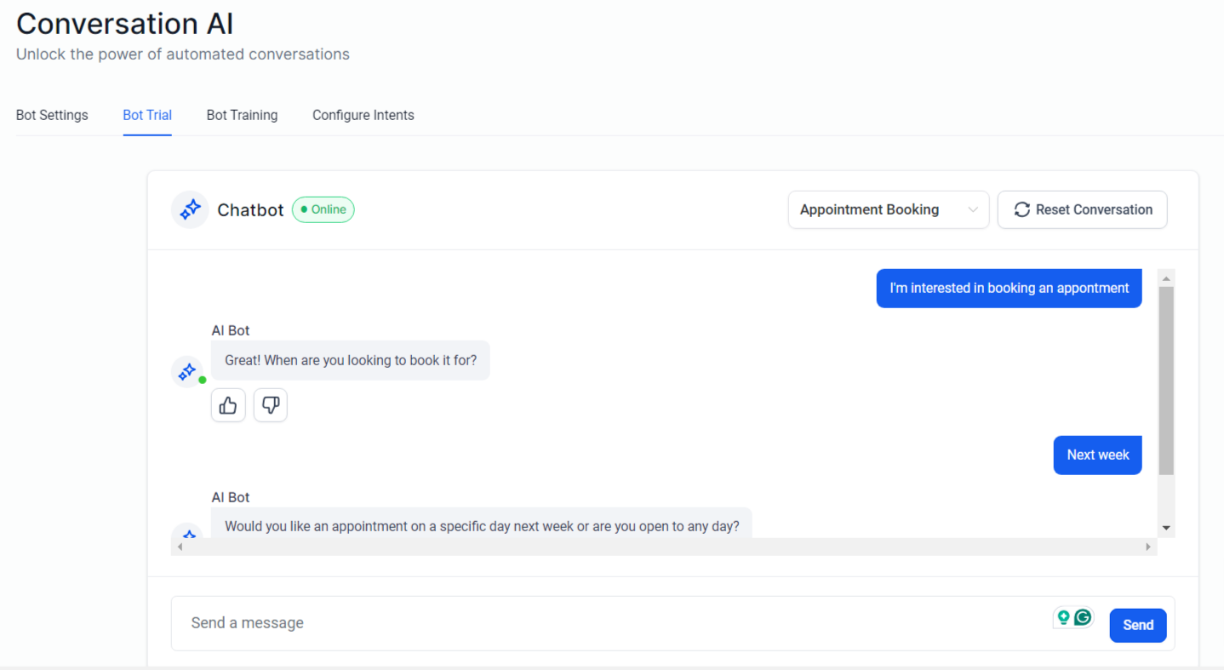The image size is (1224, 670).
Task: Click the Online status badge
Action: coord(323,209)
